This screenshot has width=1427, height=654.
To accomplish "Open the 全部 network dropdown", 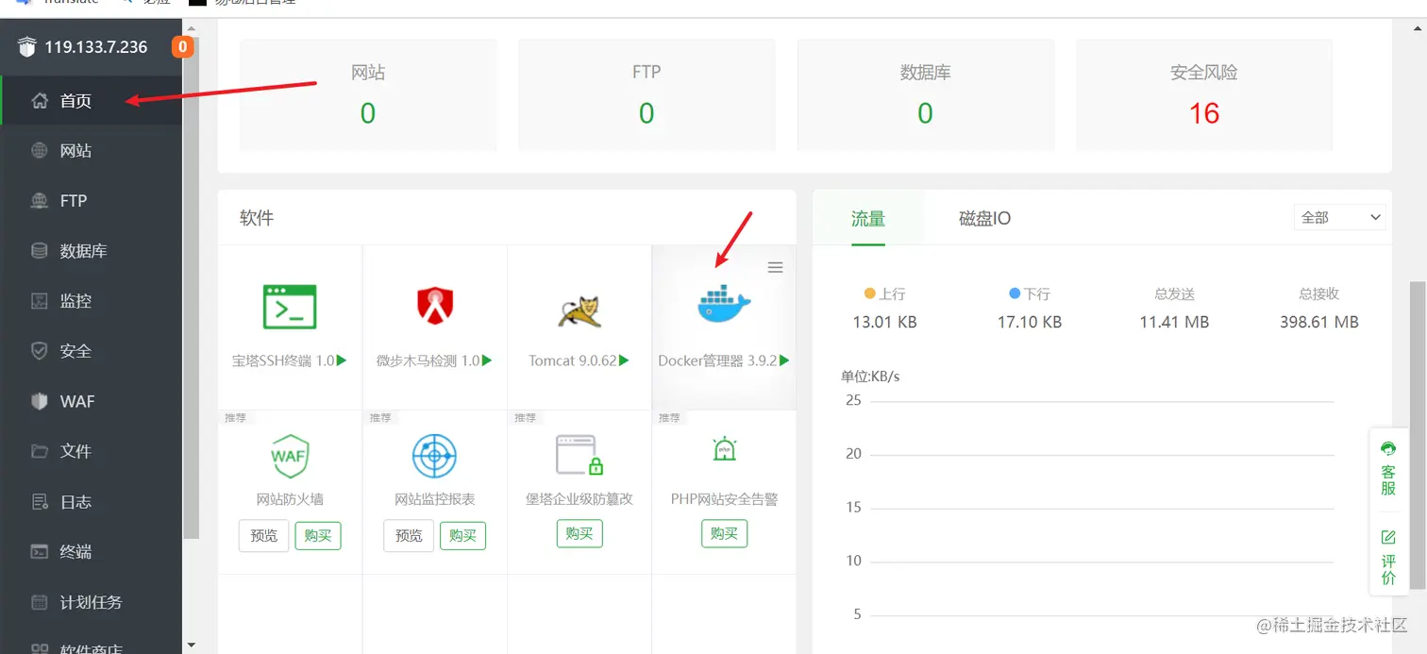I will pyautogui.click(x=1339, y=217).
